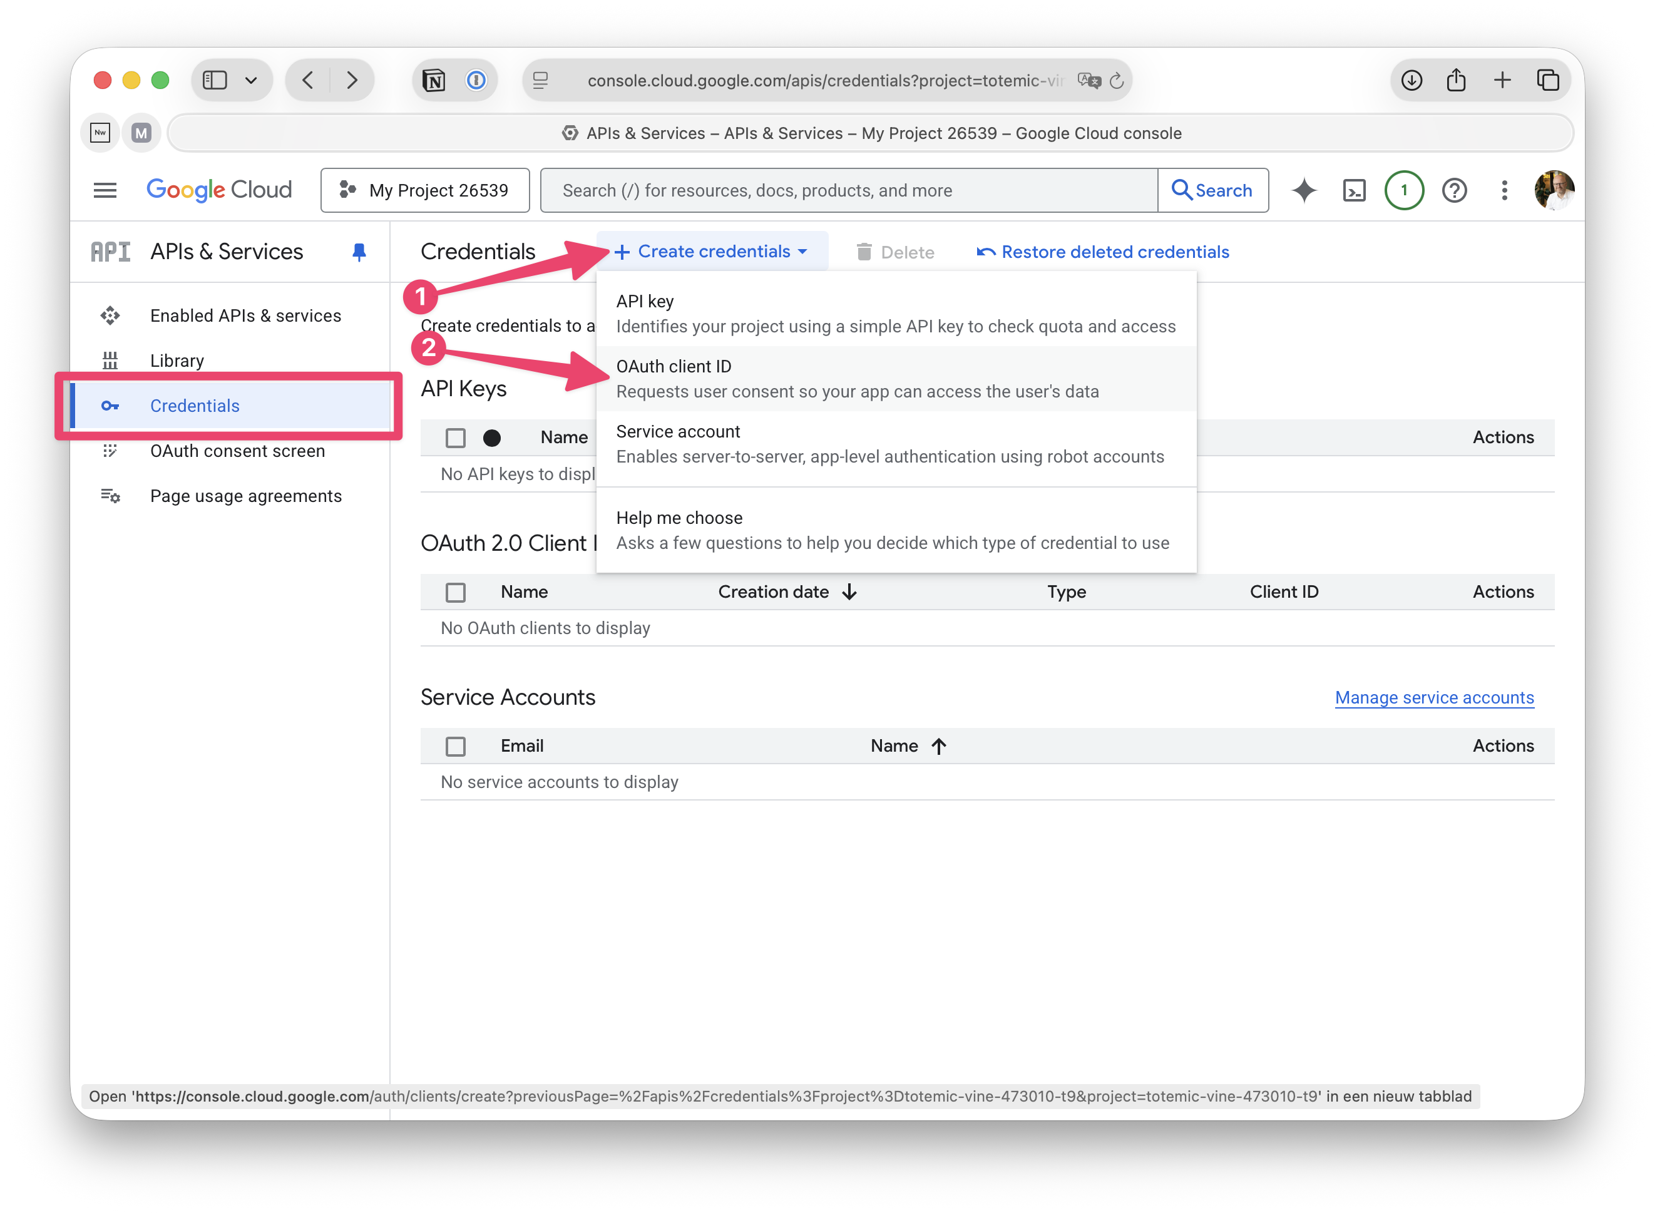Open the Safari downloads icon
The height and width of the screenshot is (1213, 1655).
(x=1412, y=80)
